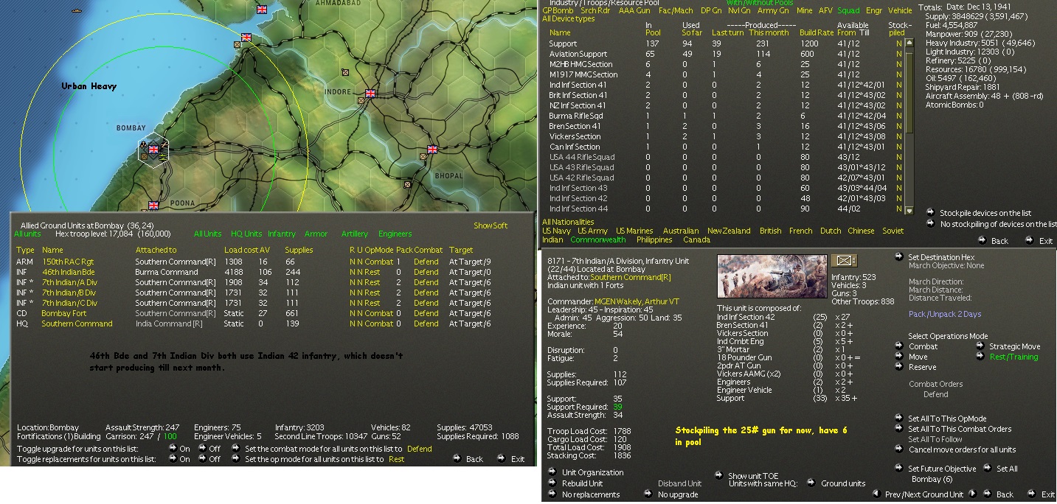Click the envelope icon beside unit portrait
This screenshot has height=504, width=1057.
[843, 261]
